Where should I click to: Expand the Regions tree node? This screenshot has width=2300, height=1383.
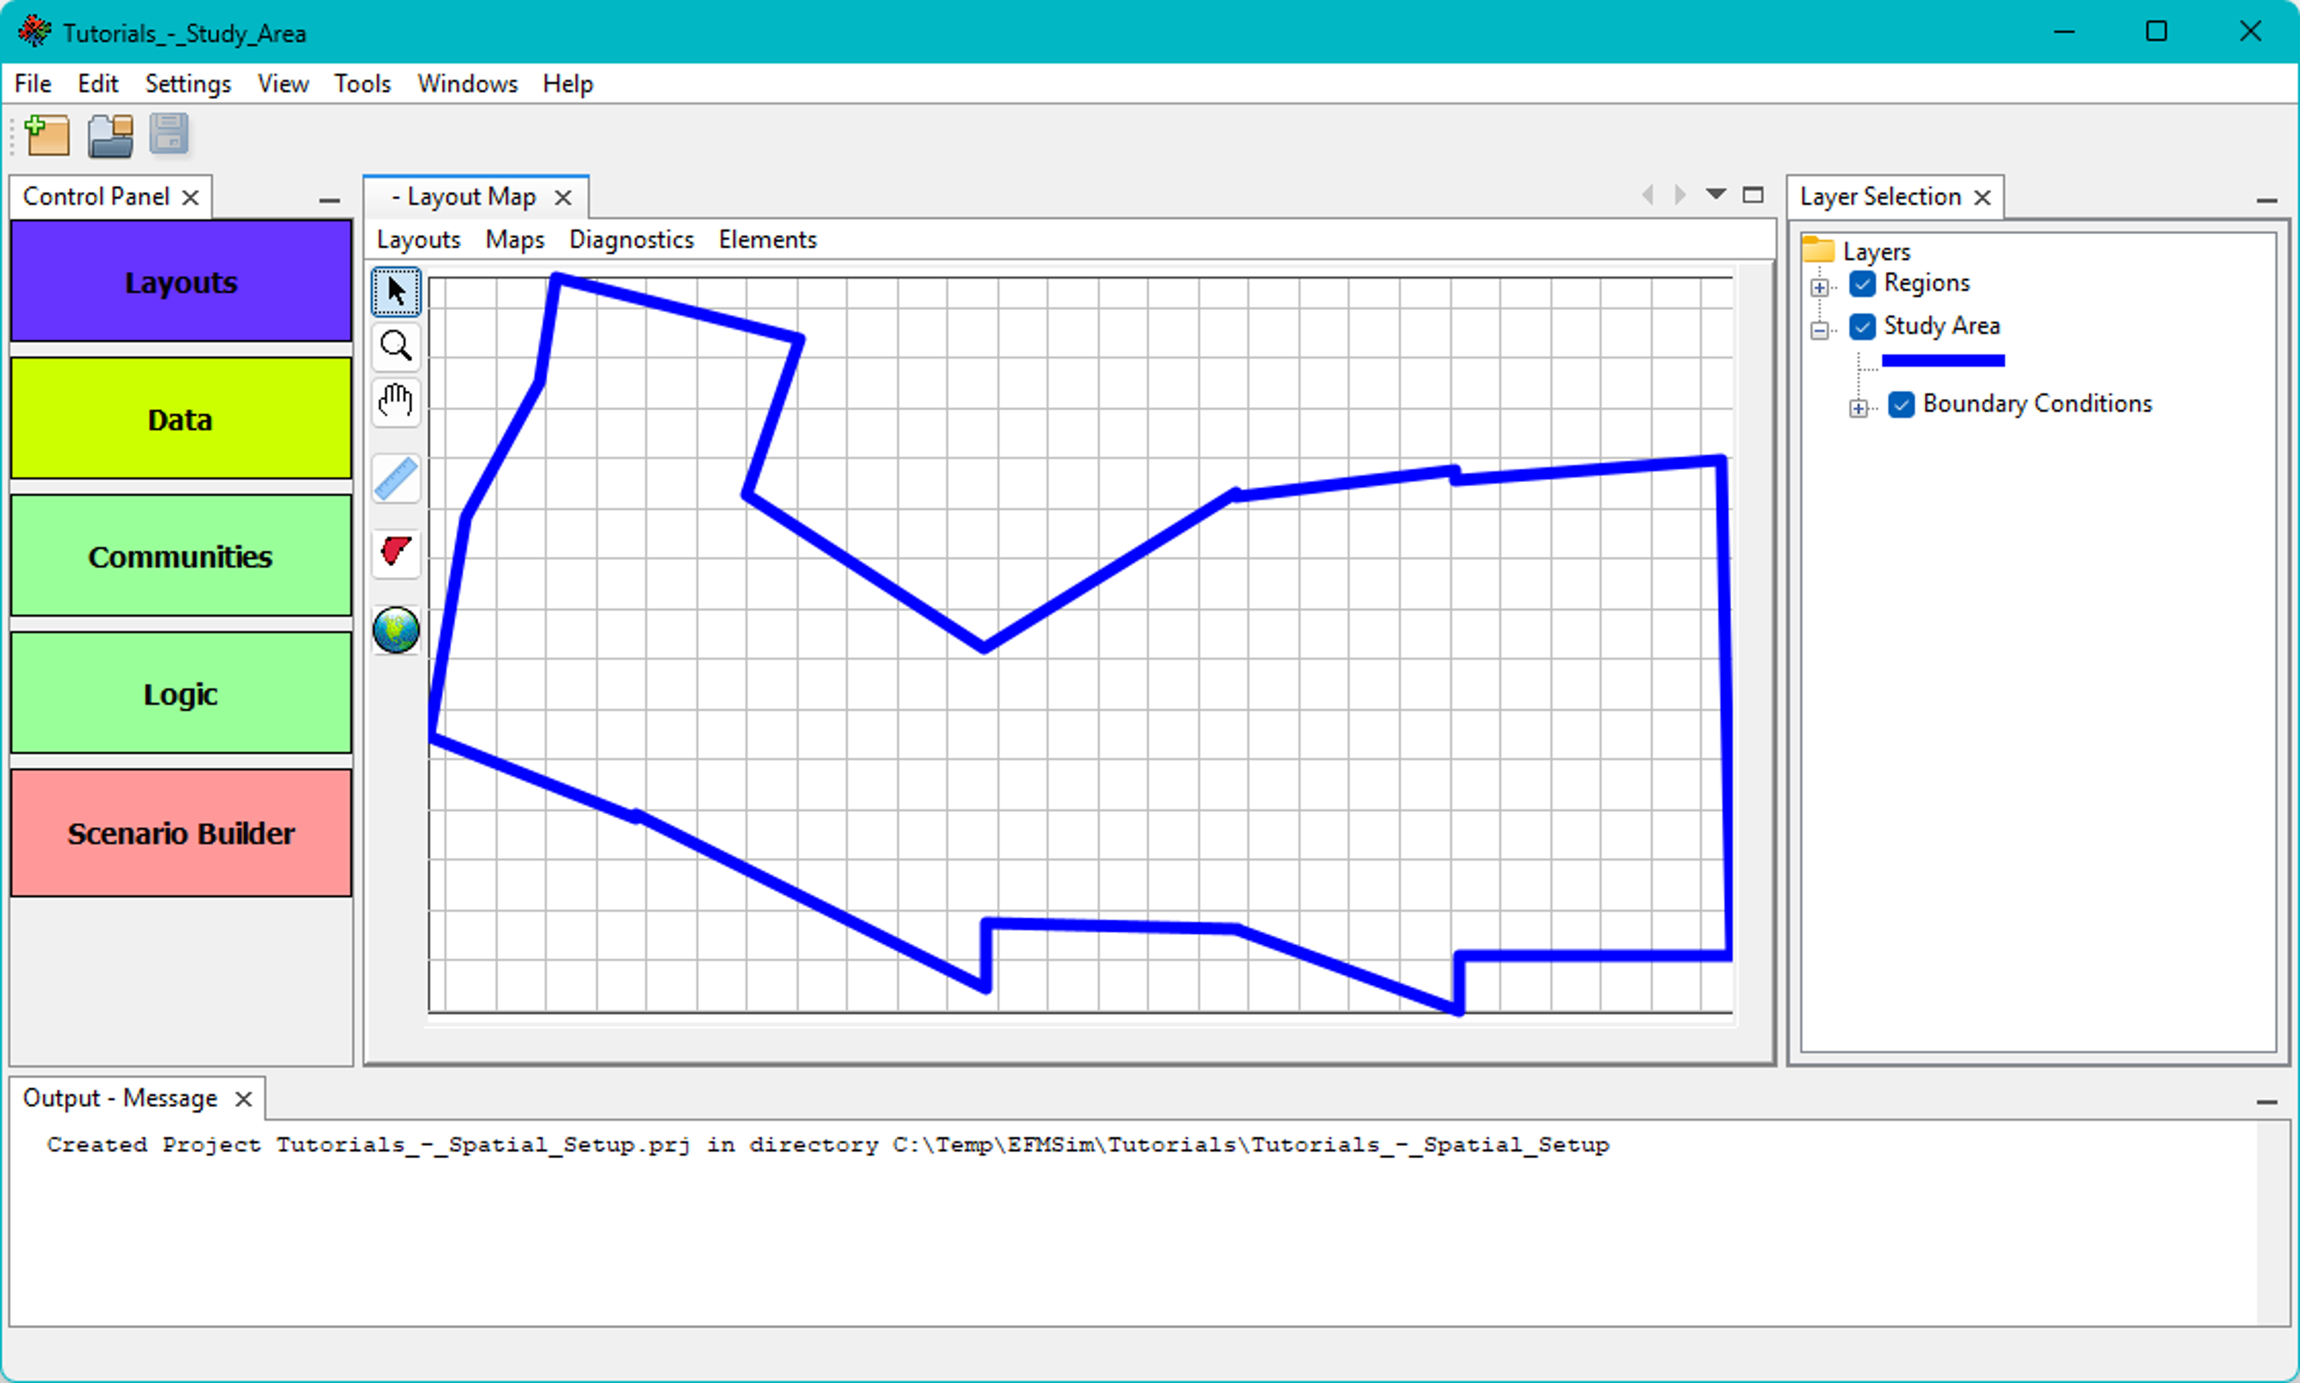coord(1820,287)
